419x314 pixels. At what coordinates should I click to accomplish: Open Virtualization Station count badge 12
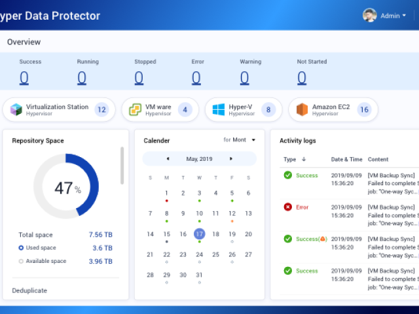[x=101, y=109]
